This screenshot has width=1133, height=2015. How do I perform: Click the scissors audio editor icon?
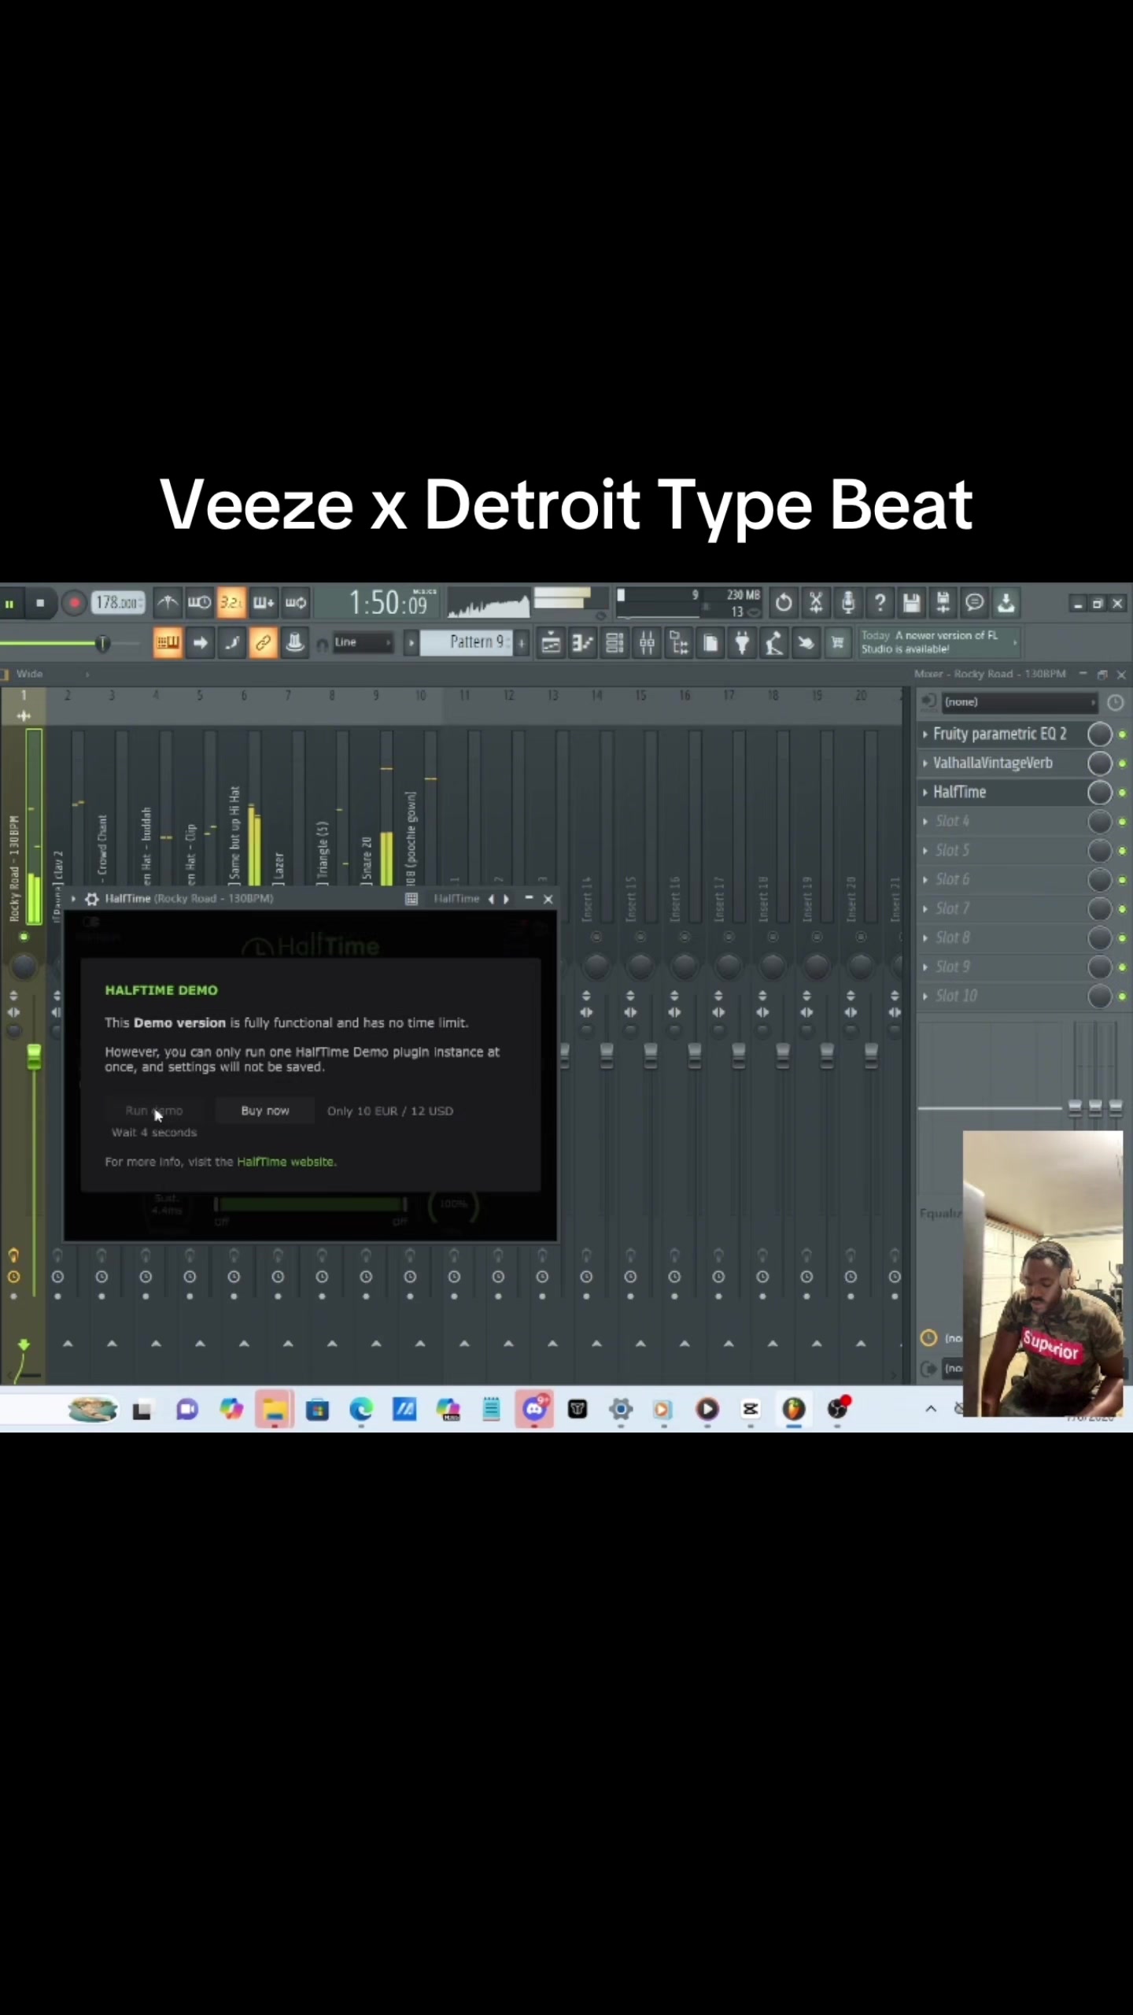click(x=816, y=603)
